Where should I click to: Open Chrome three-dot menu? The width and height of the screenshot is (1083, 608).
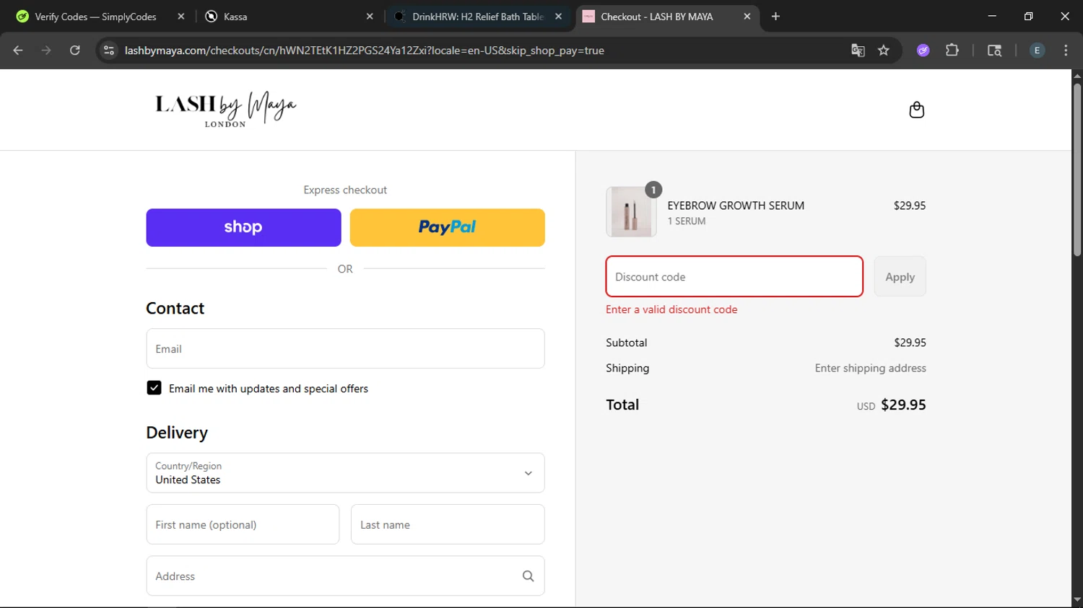1066,50
